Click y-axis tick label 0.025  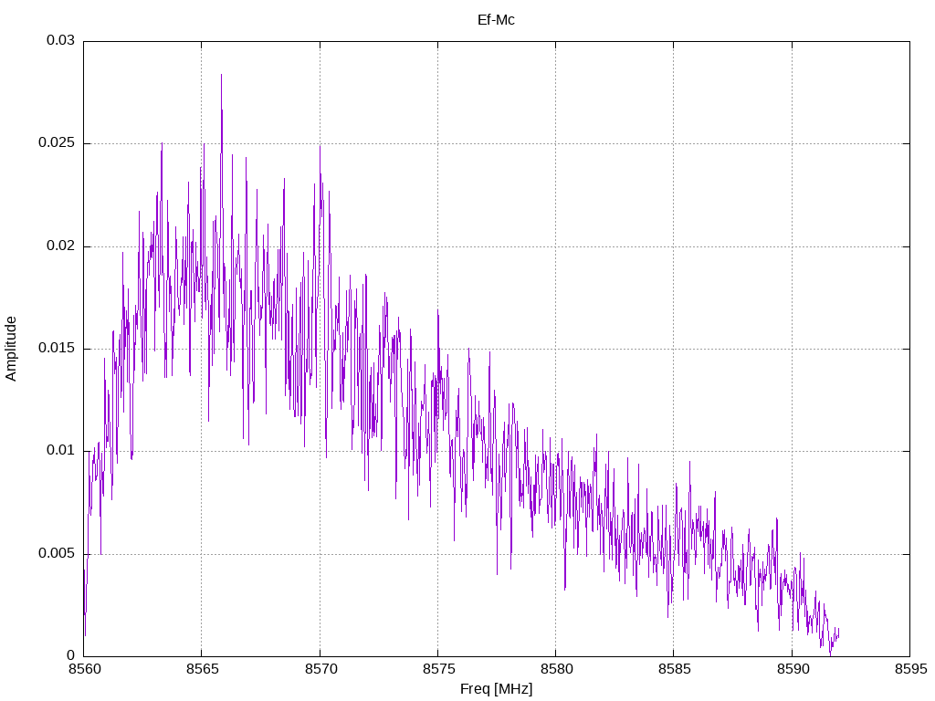pyautogui.click(x=57, y=143)
